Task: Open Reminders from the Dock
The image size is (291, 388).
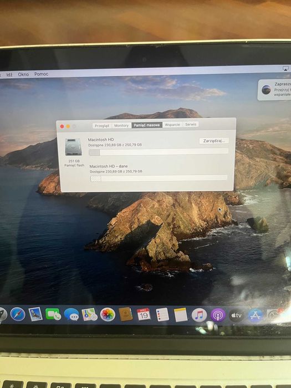Action: tap(162, 314)
